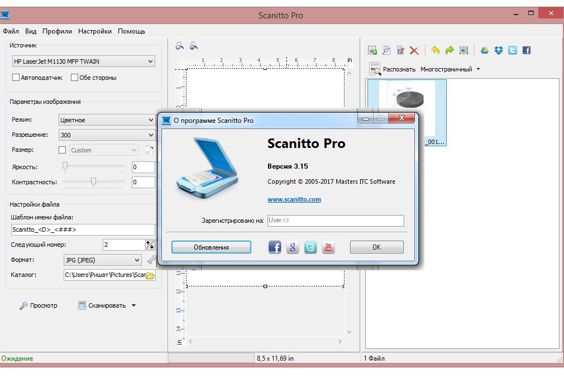Open the Файл menu

(11, 31)
